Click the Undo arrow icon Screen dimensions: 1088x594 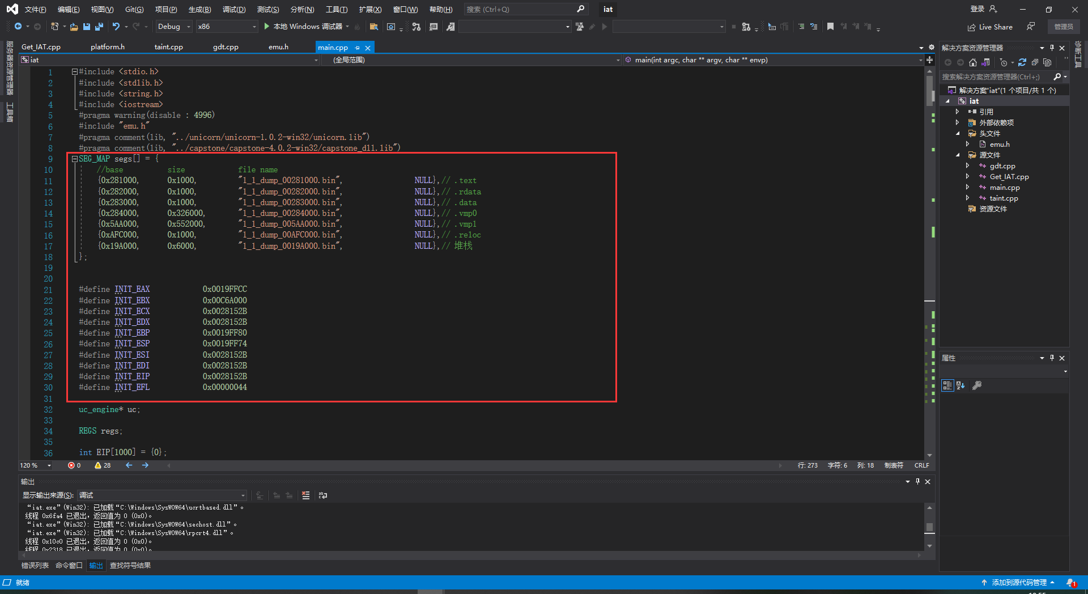coord(116,27)
